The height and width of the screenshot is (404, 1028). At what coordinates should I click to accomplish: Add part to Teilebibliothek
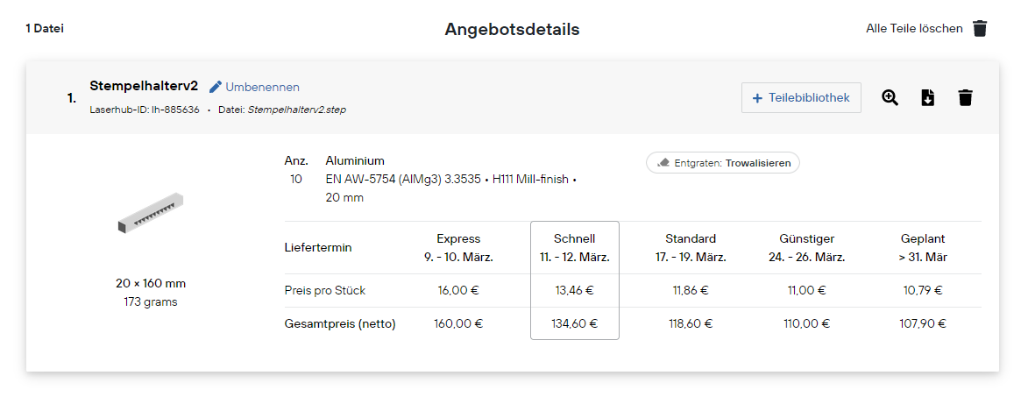(x=801, y=98)
